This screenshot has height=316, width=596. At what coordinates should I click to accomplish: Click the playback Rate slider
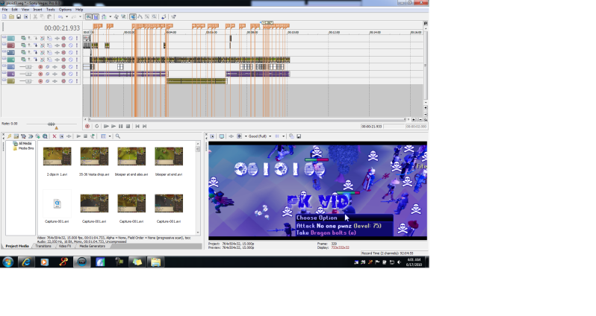point(52,124)
